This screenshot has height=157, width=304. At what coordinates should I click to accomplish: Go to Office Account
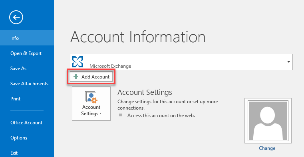(27, 123)
